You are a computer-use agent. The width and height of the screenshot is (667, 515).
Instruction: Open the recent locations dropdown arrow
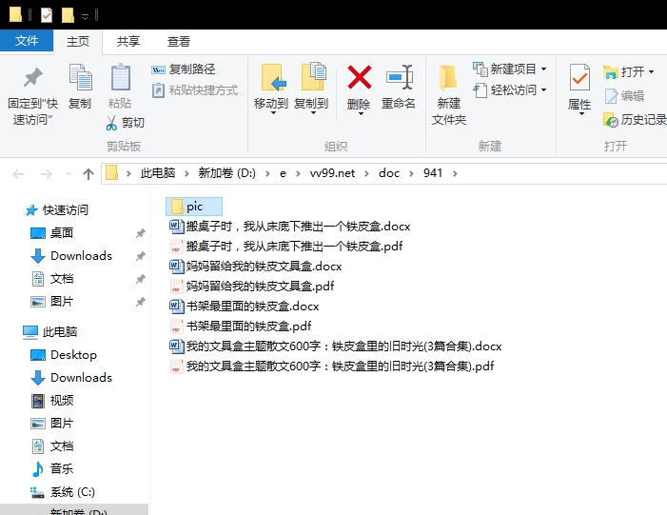69,173
